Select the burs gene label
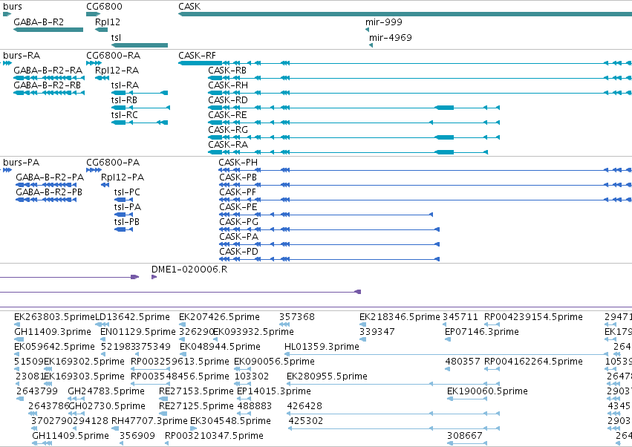 [12, 7]
